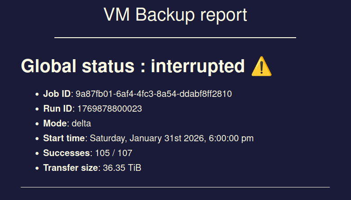
Task: Click the "36.35 TiB" transfer size value
Action: (x=122, y=168)
